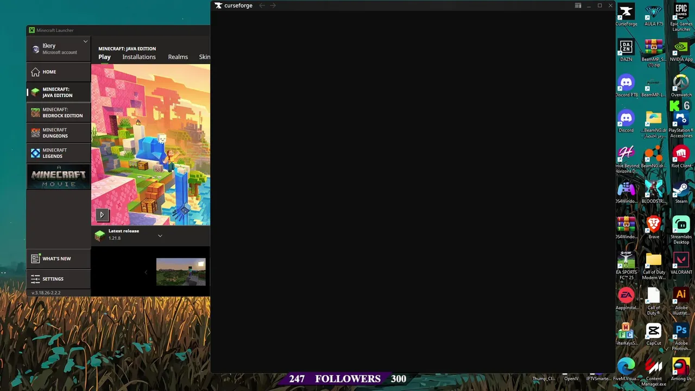Viewport: 695px width, 391px height.
Task: Select Minecraft: Bedrock Edition in sidebar
Action: pyautogui.click(x=59, y=112)
